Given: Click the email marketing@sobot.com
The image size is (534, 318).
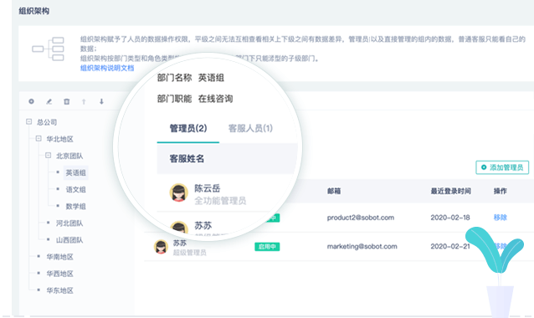Looking at the screenshot, I should (x=362, y=246).
